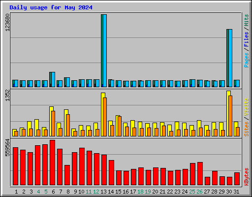Image resolution: width=252 pixels, height=197 pixels.
Task: Click day label 27 on the x-axis
Action: click(207, 192)
